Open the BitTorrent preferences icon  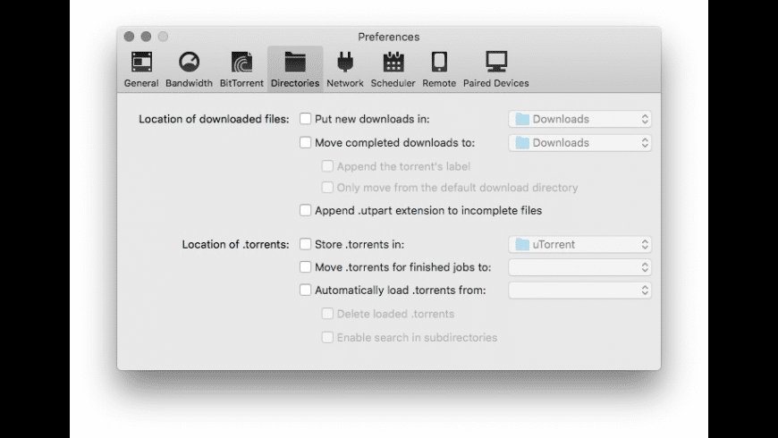[x=241, y=62]
